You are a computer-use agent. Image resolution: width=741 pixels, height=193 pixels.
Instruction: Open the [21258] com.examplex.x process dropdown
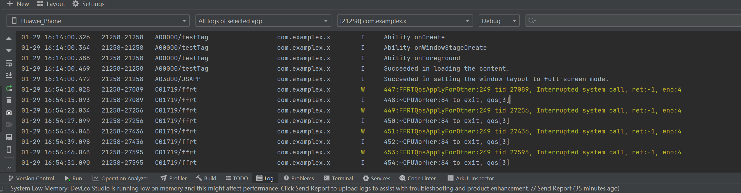coord(405,21)
